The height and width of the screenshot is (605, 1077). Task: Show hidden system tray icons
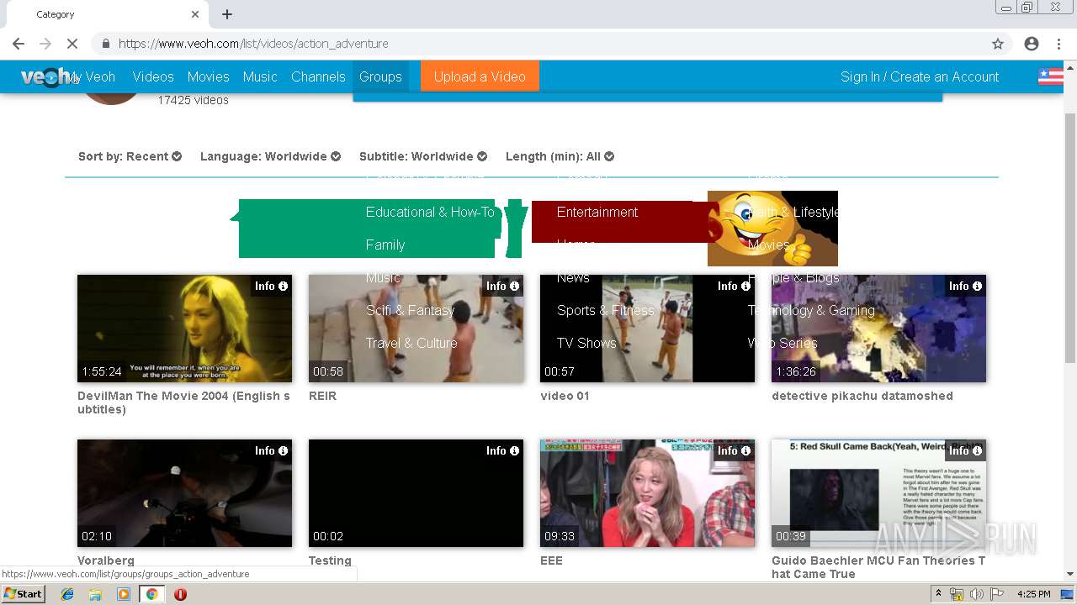pos(938,594)
